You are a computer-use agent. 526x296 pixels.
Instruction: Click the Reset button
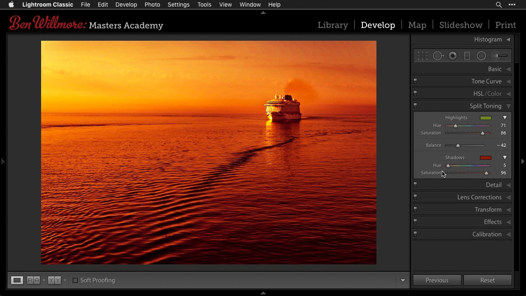point(487,280)
